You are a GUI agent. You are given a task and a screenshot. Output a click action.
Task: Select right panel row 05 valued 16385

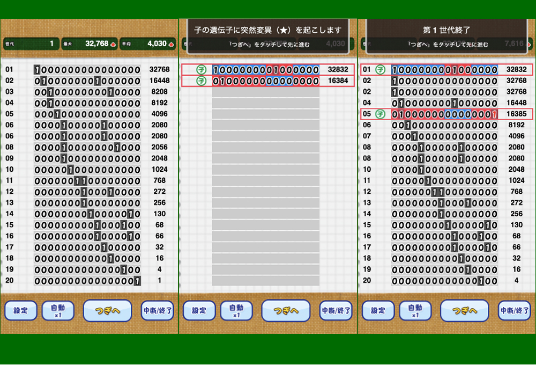click(447, 114)
